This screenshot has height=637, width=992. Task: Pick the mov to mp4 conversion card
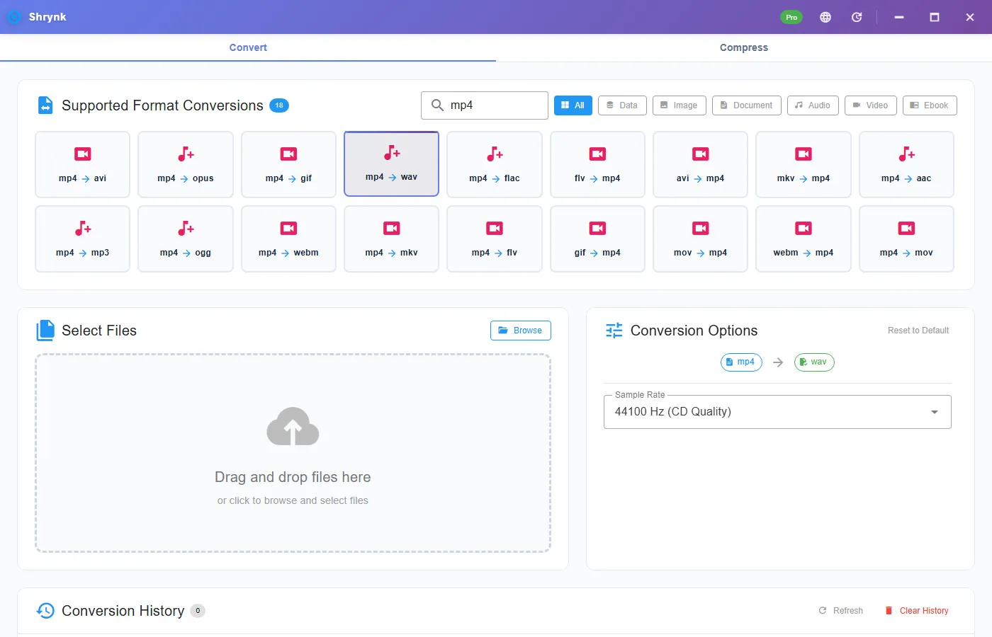pyautogui.click(x=700, y=239)
